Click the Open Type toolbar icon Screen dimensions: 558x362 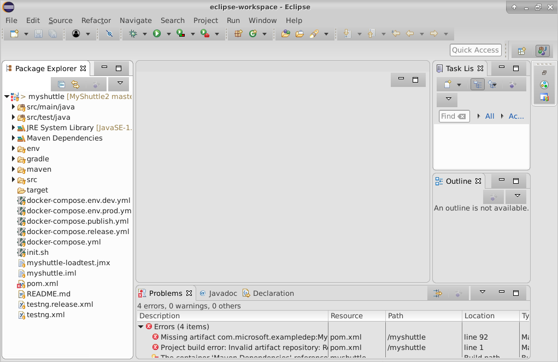pyautogui.click(x=285, y=34)
